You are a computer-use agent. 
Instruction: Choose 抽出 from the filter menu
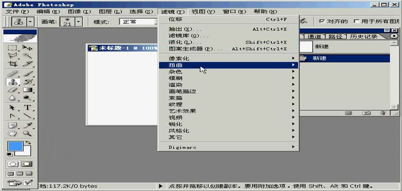tap(228, 29)
